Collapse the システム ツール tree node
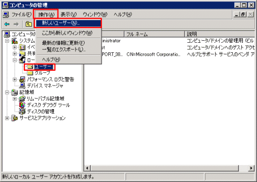The height and width of the screenshot is (182, 257). 7,41
